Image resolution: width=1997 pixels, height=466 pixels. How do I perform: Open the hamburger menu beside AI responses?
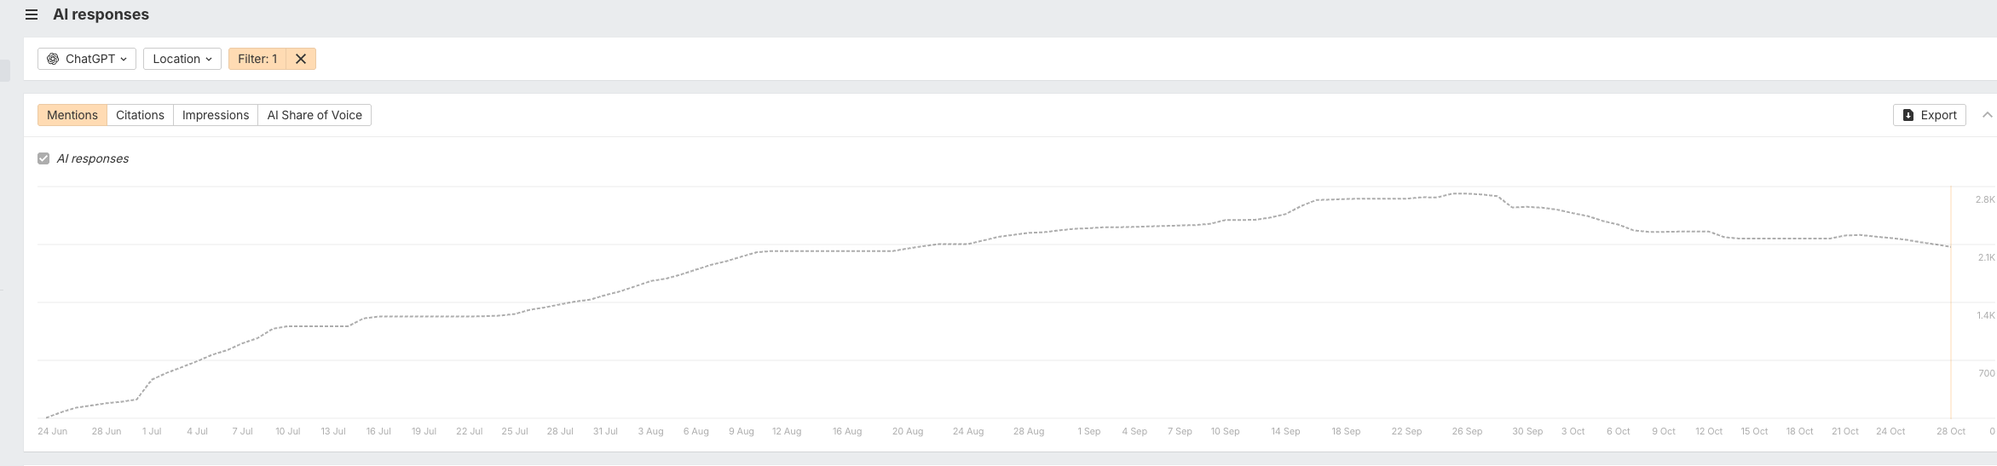32,14
